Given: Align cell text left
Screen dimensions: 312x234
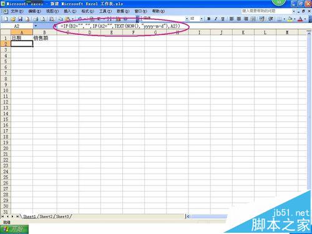Looking at the screenshot, I should pyautogui.click(x=232, y=19).
